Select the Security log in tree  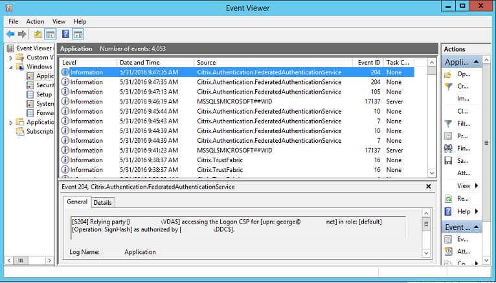(45, 85)
